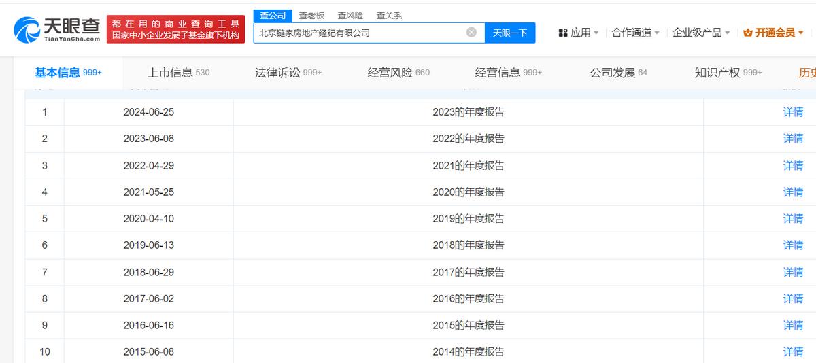
Task: Select the 查公司 search tab
Action: pyautogui.click(x=273, y=15)
